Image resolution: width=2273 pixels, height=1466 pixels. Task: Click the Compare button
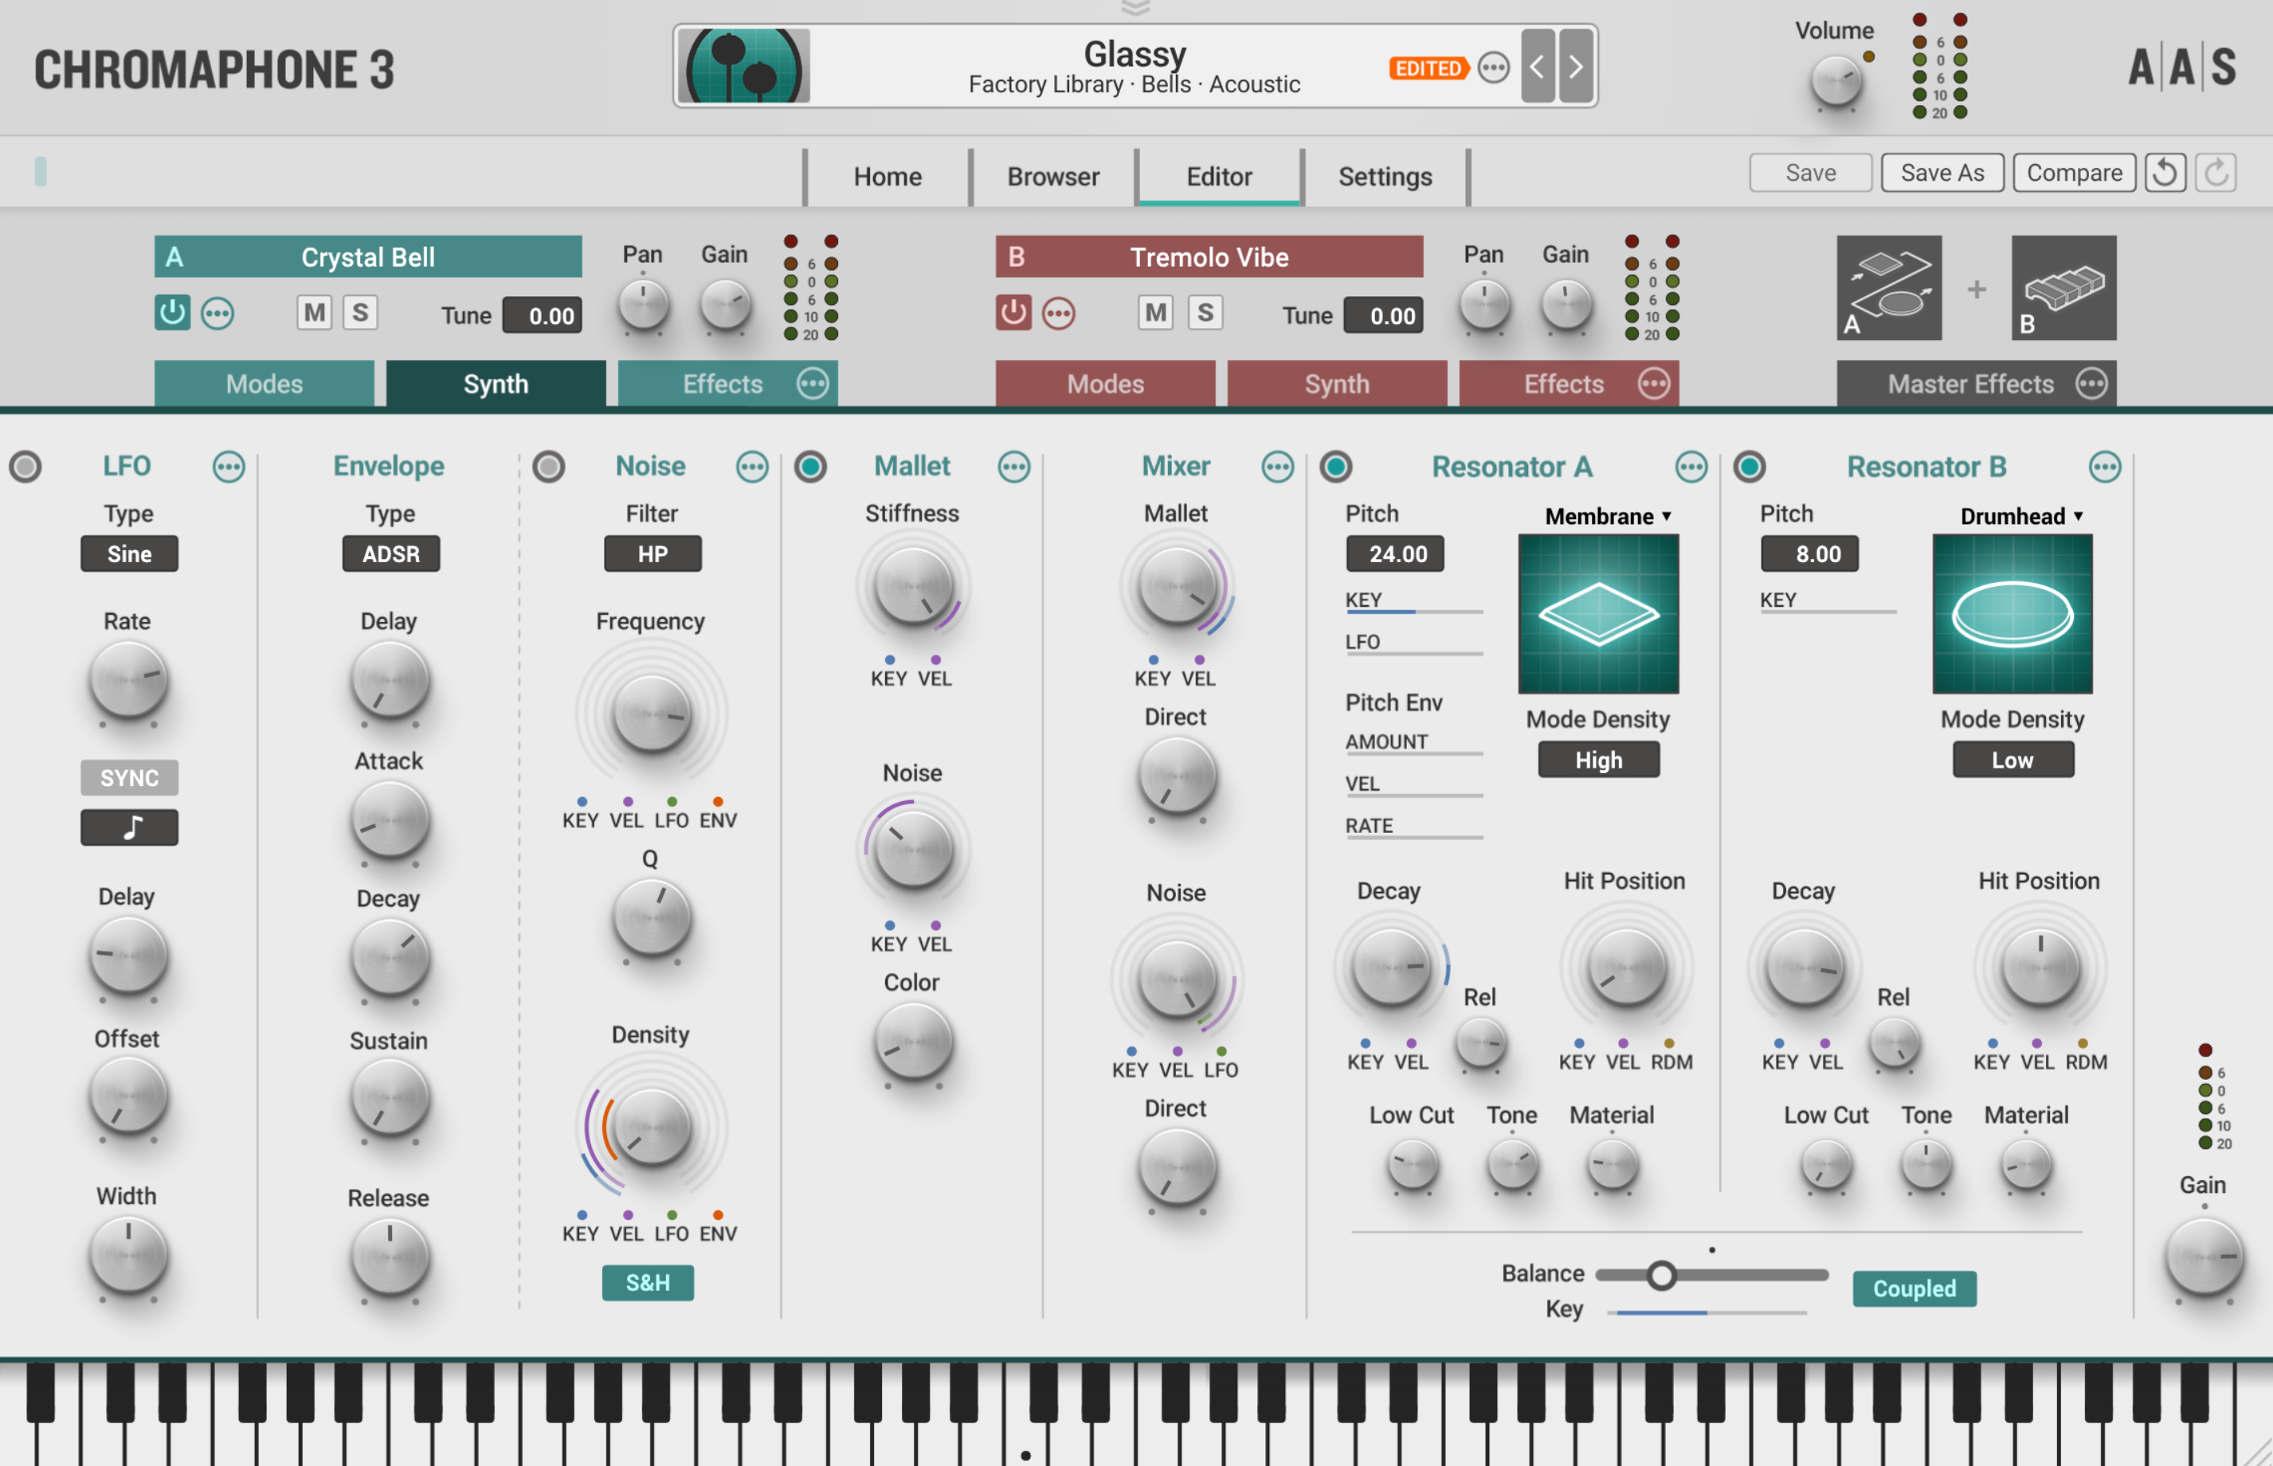pyautogui.click(x=2074, y=172)
